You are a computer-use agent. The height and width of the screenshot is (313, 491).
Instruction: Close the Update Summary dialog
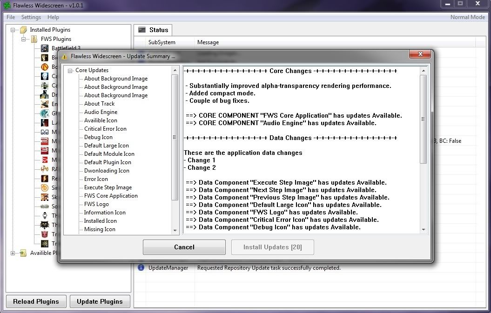coord(420,54)
